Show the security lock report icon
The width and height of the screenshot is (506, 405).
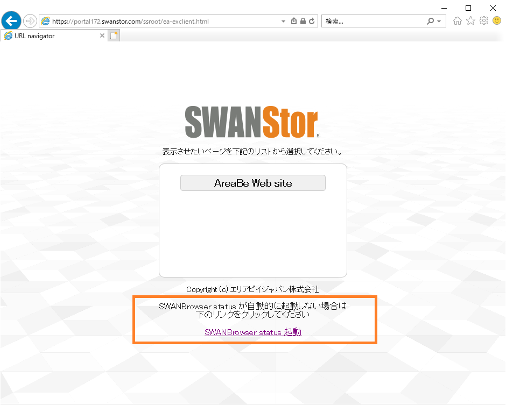303,22
